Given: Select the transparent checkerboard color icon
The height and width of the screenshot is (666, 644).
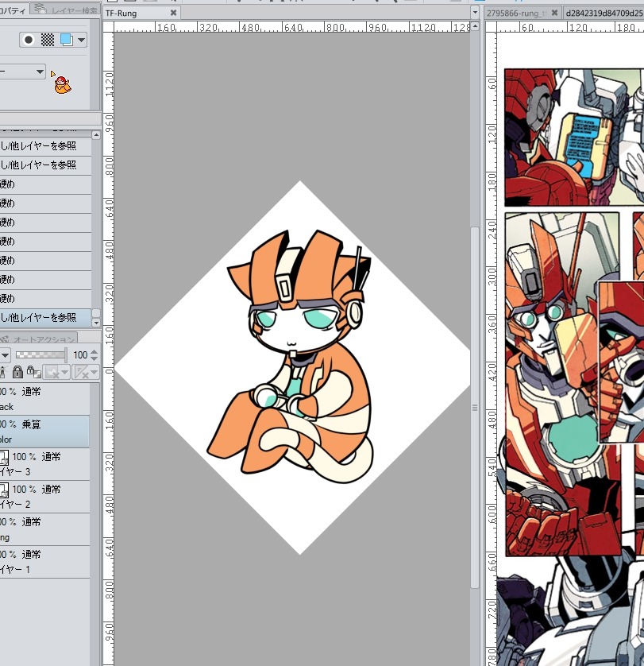Looking at the screenshot, I should 47,40.
